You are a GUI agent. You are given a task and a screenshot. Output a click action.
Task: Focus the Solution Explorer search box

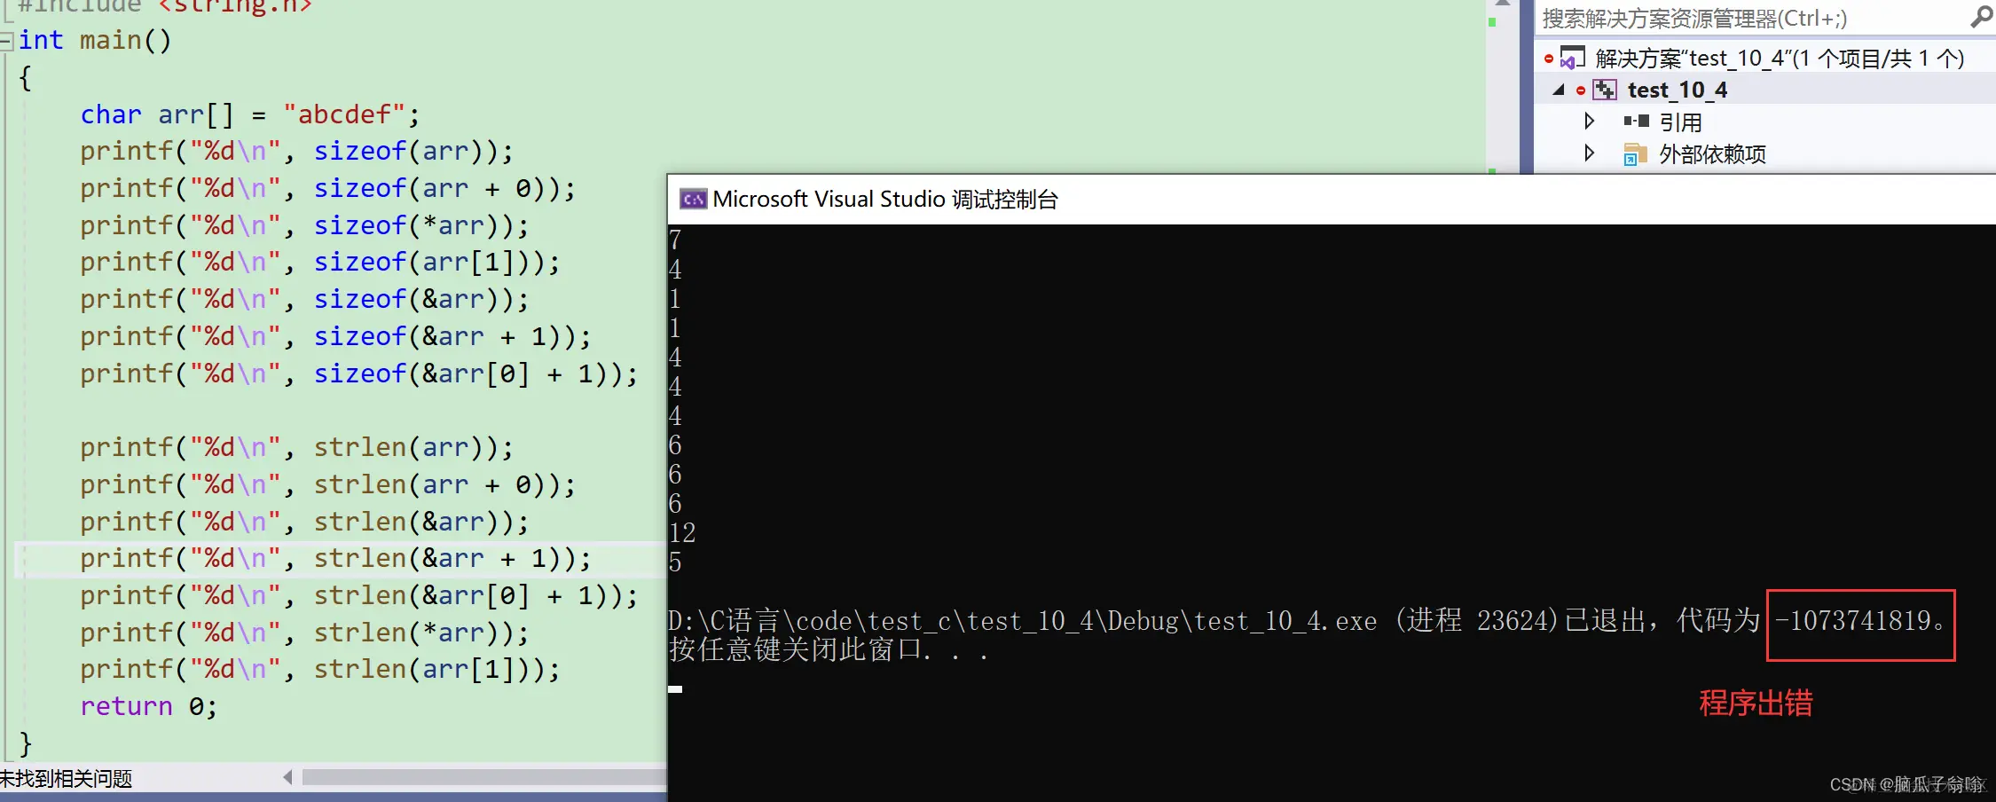(1752, 18)
